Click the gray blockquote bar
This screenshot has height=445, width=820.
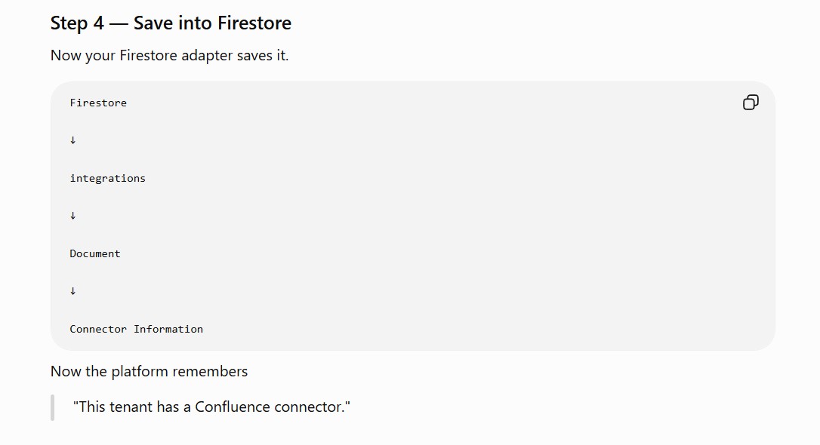click(x=52, y=407)
